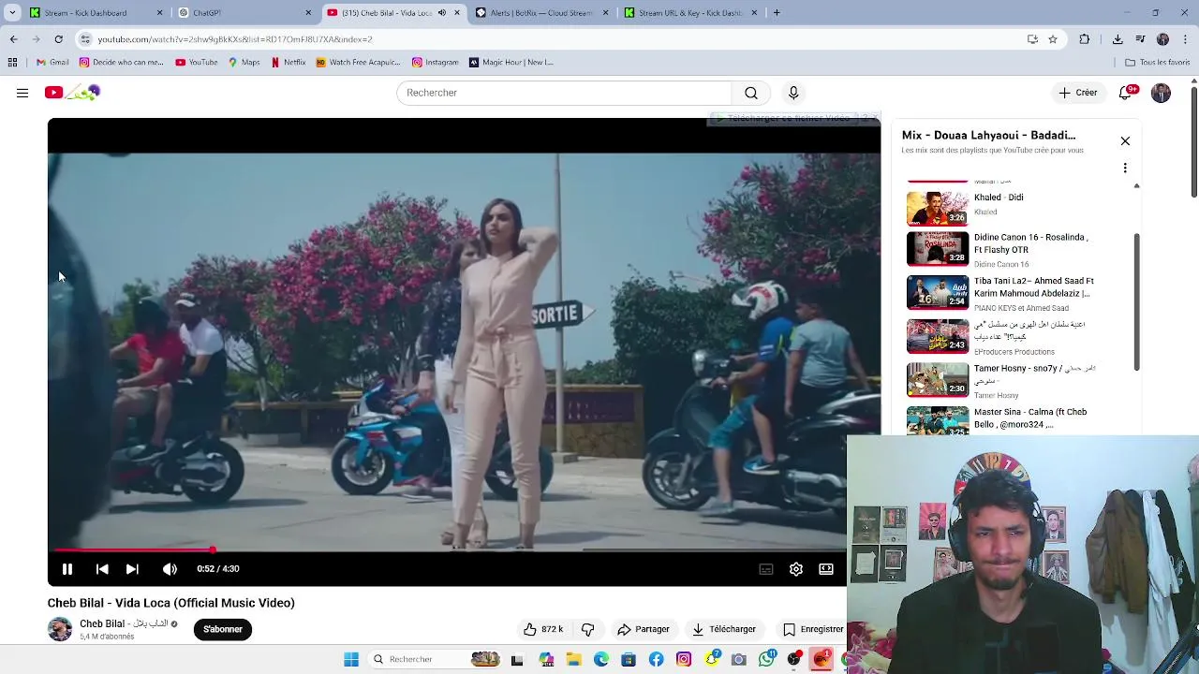The height and width of the screenshot is (674, 1199).
Task: Open the YouTube notifications bell
Action: [x=1127, y=92]
